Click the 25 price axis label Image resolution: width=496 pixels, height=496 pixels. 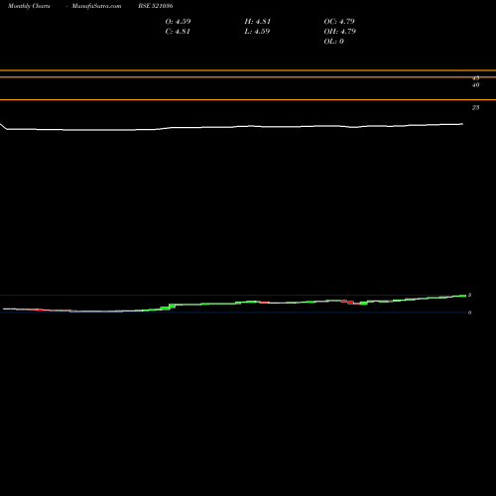[x=475, y=107]
